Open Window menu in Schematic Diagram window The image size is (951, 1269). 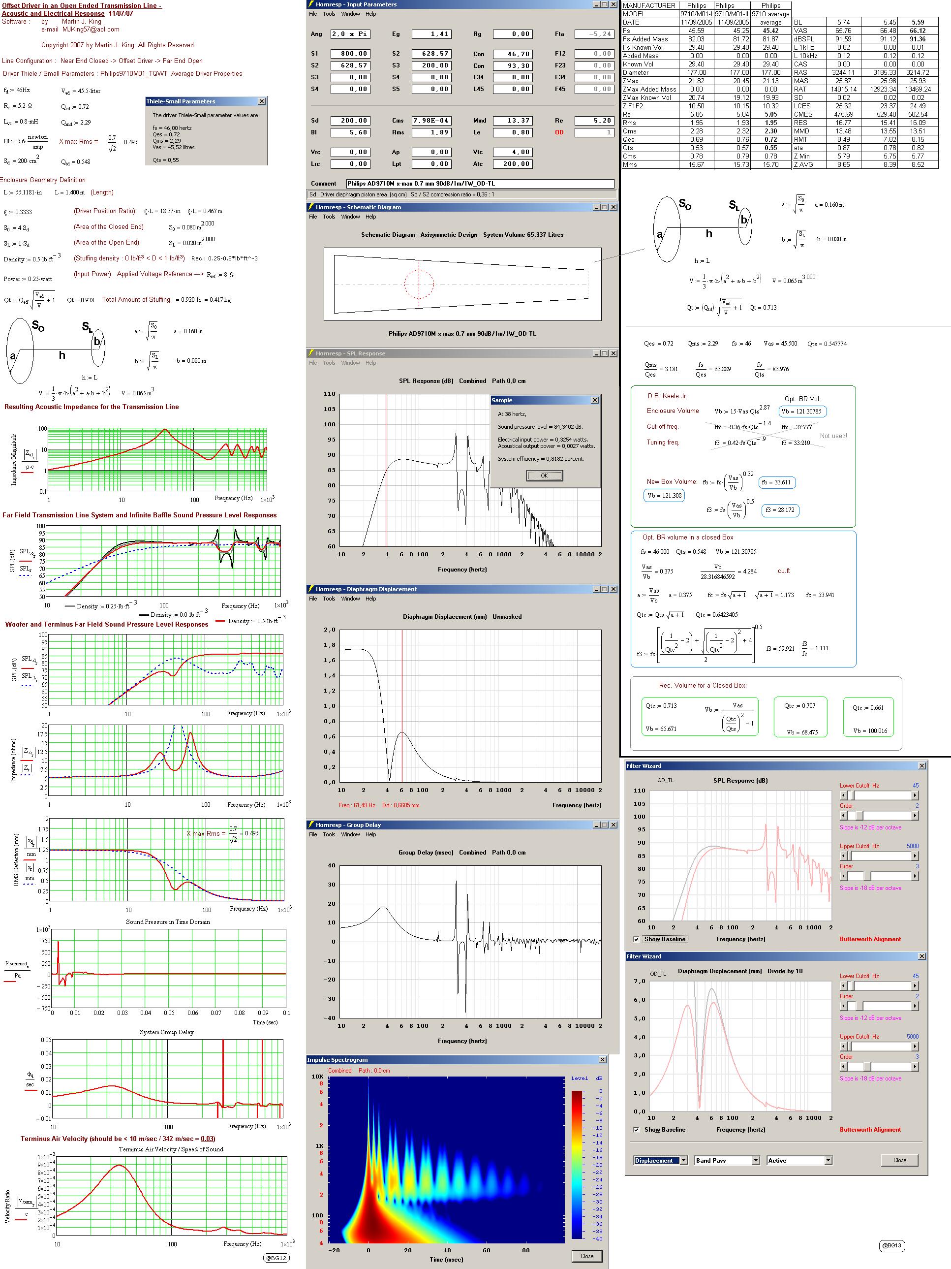tap(351, 217)
